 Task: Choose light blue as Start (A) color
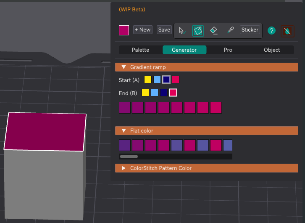[x=157, y=80]
